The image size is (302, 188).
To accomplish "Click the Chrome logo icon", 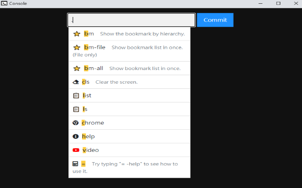I will click(75, 123).
